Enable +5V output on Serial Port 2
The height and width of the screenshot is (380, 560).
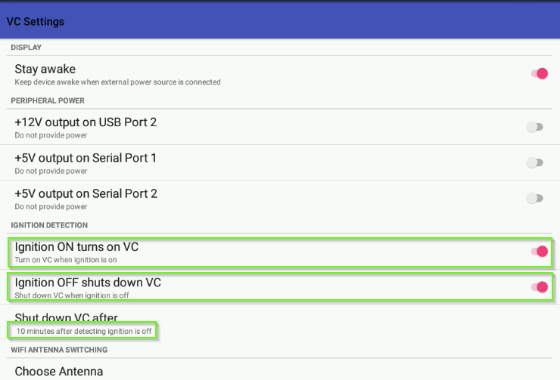[534, 198]
